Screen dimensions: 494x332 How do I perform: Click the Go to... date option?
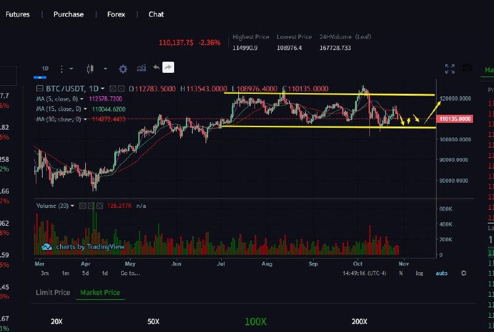(130, 273)
